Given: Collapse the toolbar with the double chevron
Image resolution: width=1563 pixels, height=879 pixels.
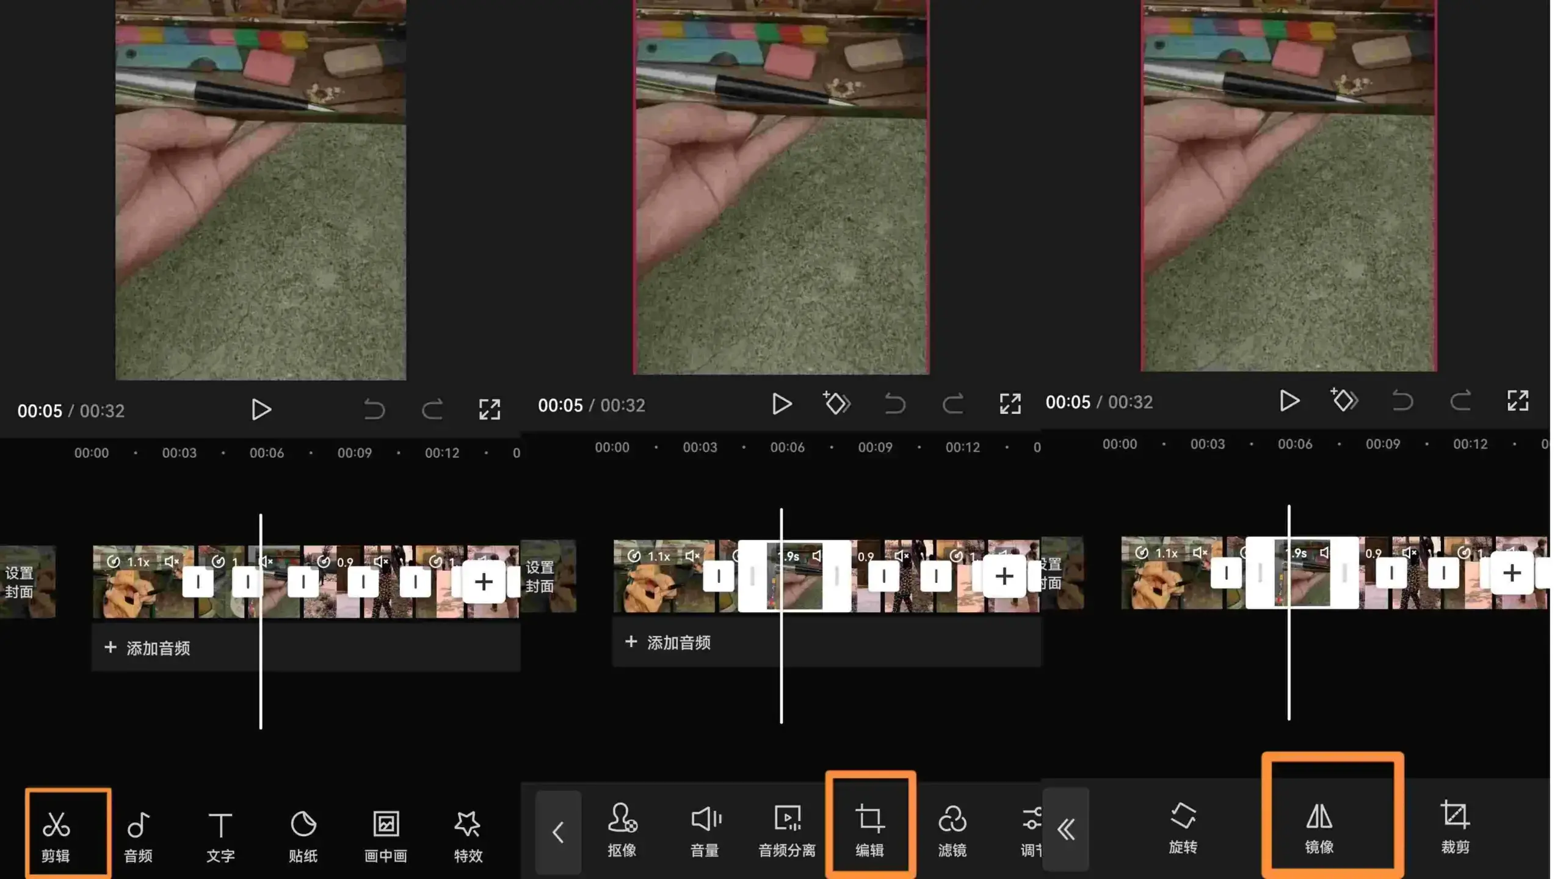Looking at the screenshot, I should click(x=1067, y=830).
